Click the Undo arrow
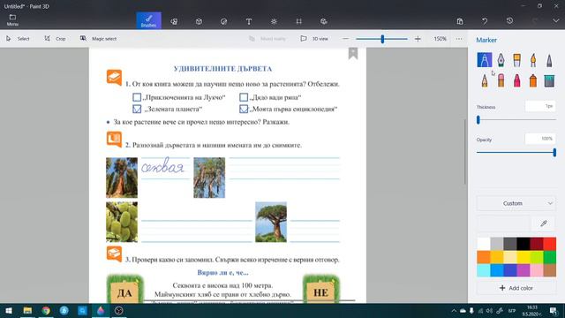This screenshot has height=318, width=565. click(x=485, y=21)
